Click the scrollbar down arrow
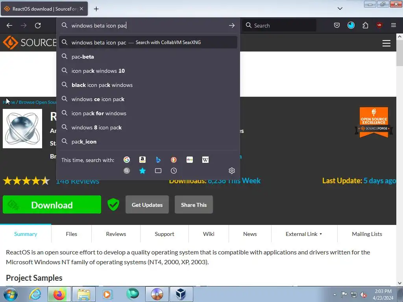This screenshot has width=403, height=302. tap(399, 283)
